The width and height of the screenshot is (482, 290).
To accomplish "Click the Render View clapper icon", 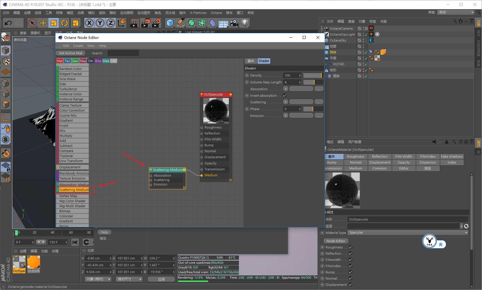I will pos(134,23).
